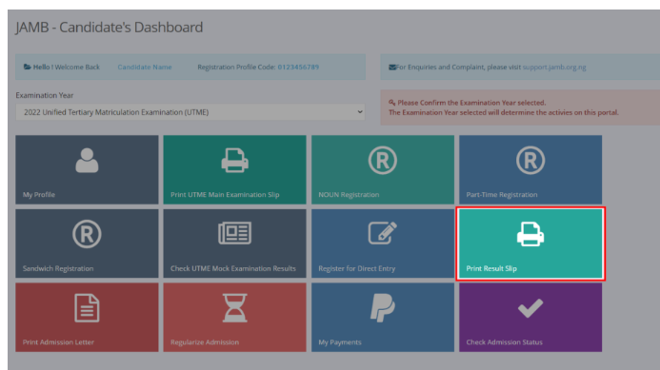660x370 pixels.
Task: Open the PayPal icon My Payments tile
Action: [x=383, y=308]
